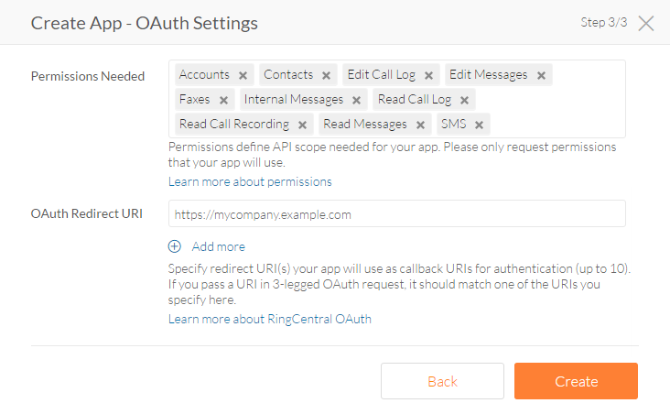The height and width of the screenshot is (414, 670).
Task: Go back with the Back button
Action: pos(442,381)
